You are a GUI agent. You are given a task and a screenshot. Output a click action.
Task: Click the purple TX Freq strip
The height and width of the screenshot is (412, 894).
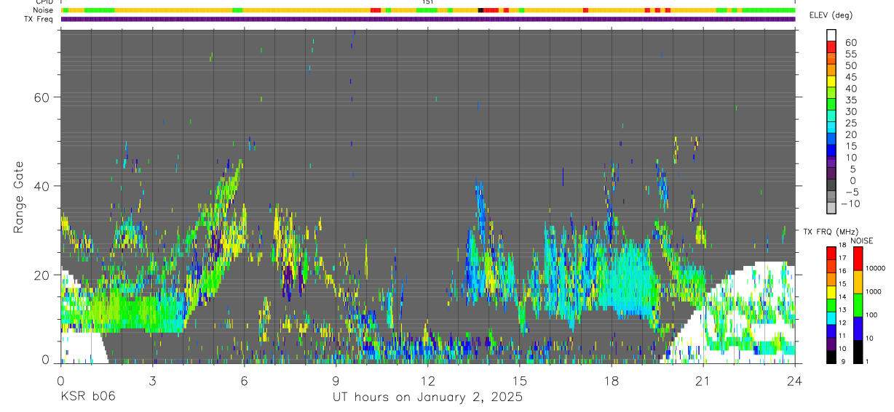(428, 19)
